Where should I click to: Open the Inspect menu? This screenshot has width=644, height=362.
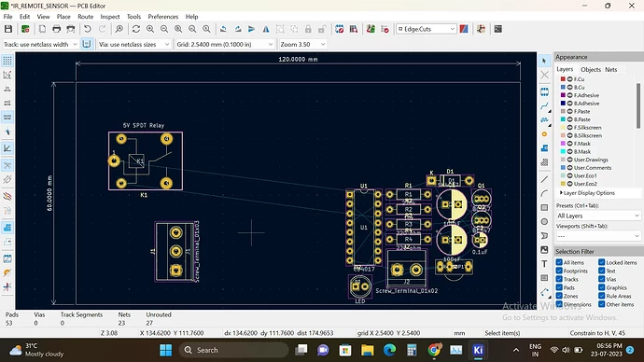[110, 17]
